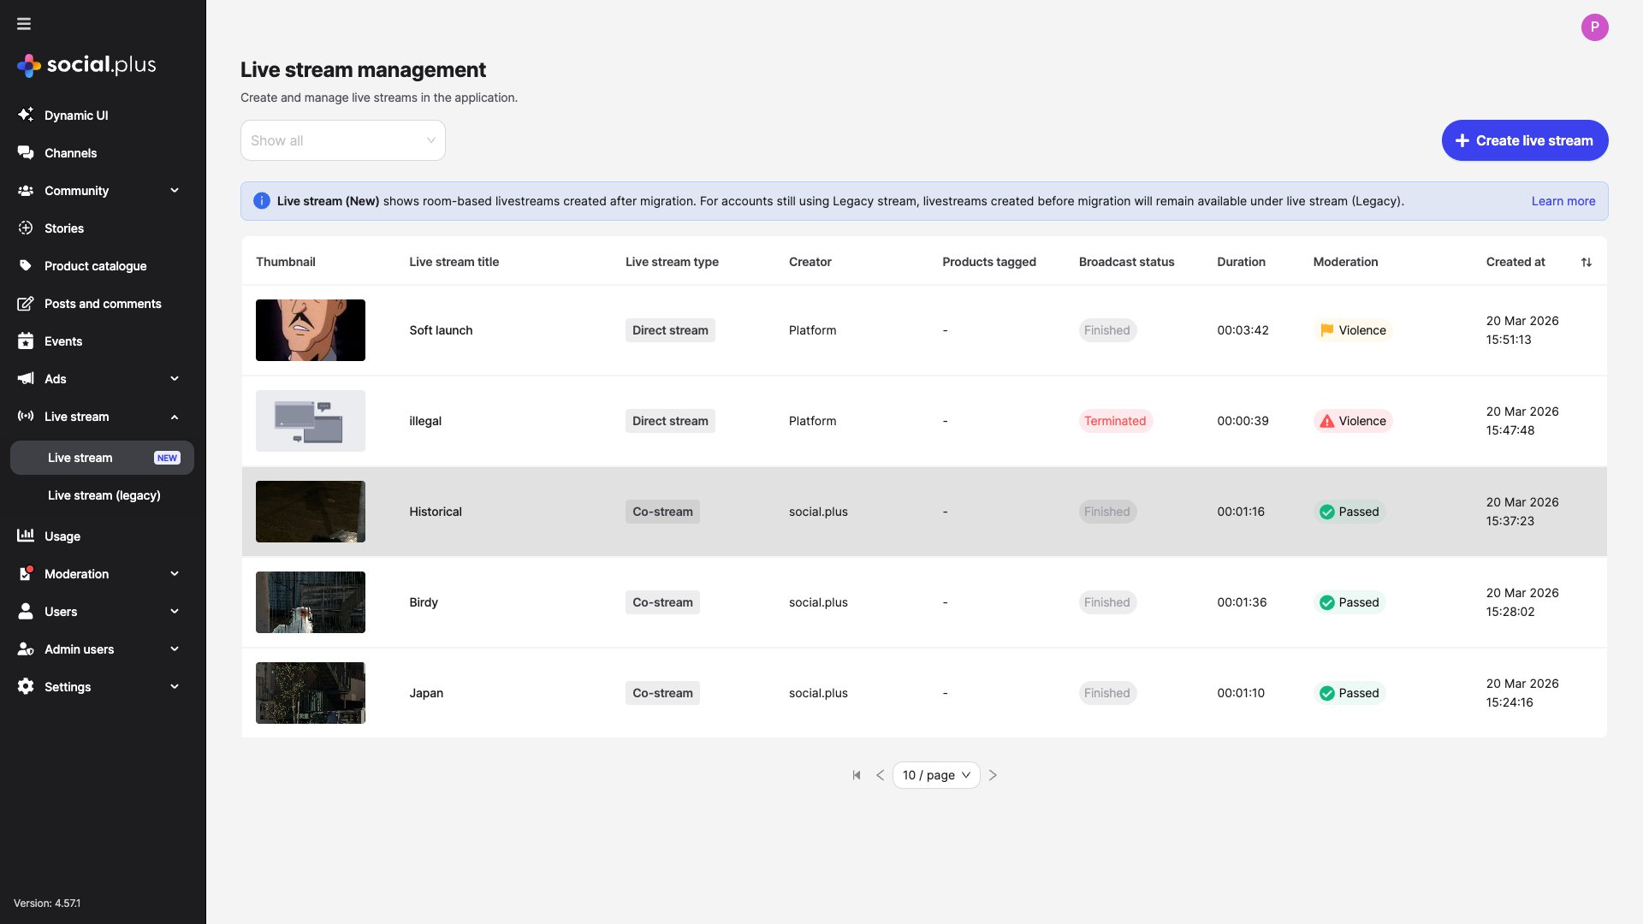The width and height of the screenshot is (1643, 924).
Task: Click the Moderation sidebar icon
Action: coord(26,573)
